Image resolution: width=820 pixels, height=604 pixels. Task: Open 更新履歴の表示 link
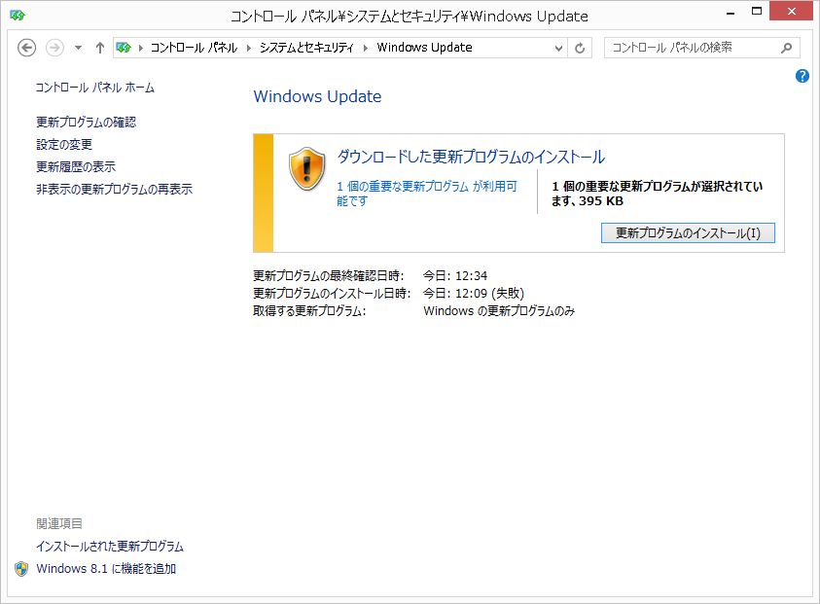(76, 167)
